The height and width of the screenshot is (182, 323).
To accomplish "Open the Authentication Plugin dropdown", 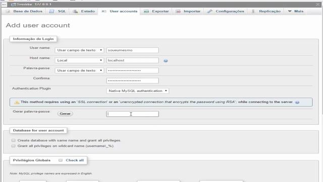I will [x=138, y=91].
